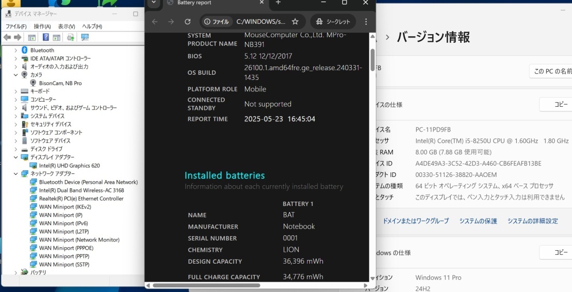The image size is (572, 292).
Task: Select Intel(R) UHD Graphics 620 adapter
Action: pos(69,165)
